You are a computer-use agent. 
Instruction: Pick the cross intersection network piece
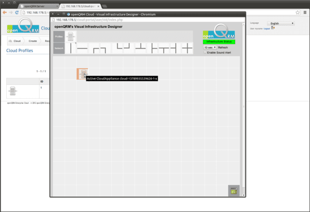point(187,48)
